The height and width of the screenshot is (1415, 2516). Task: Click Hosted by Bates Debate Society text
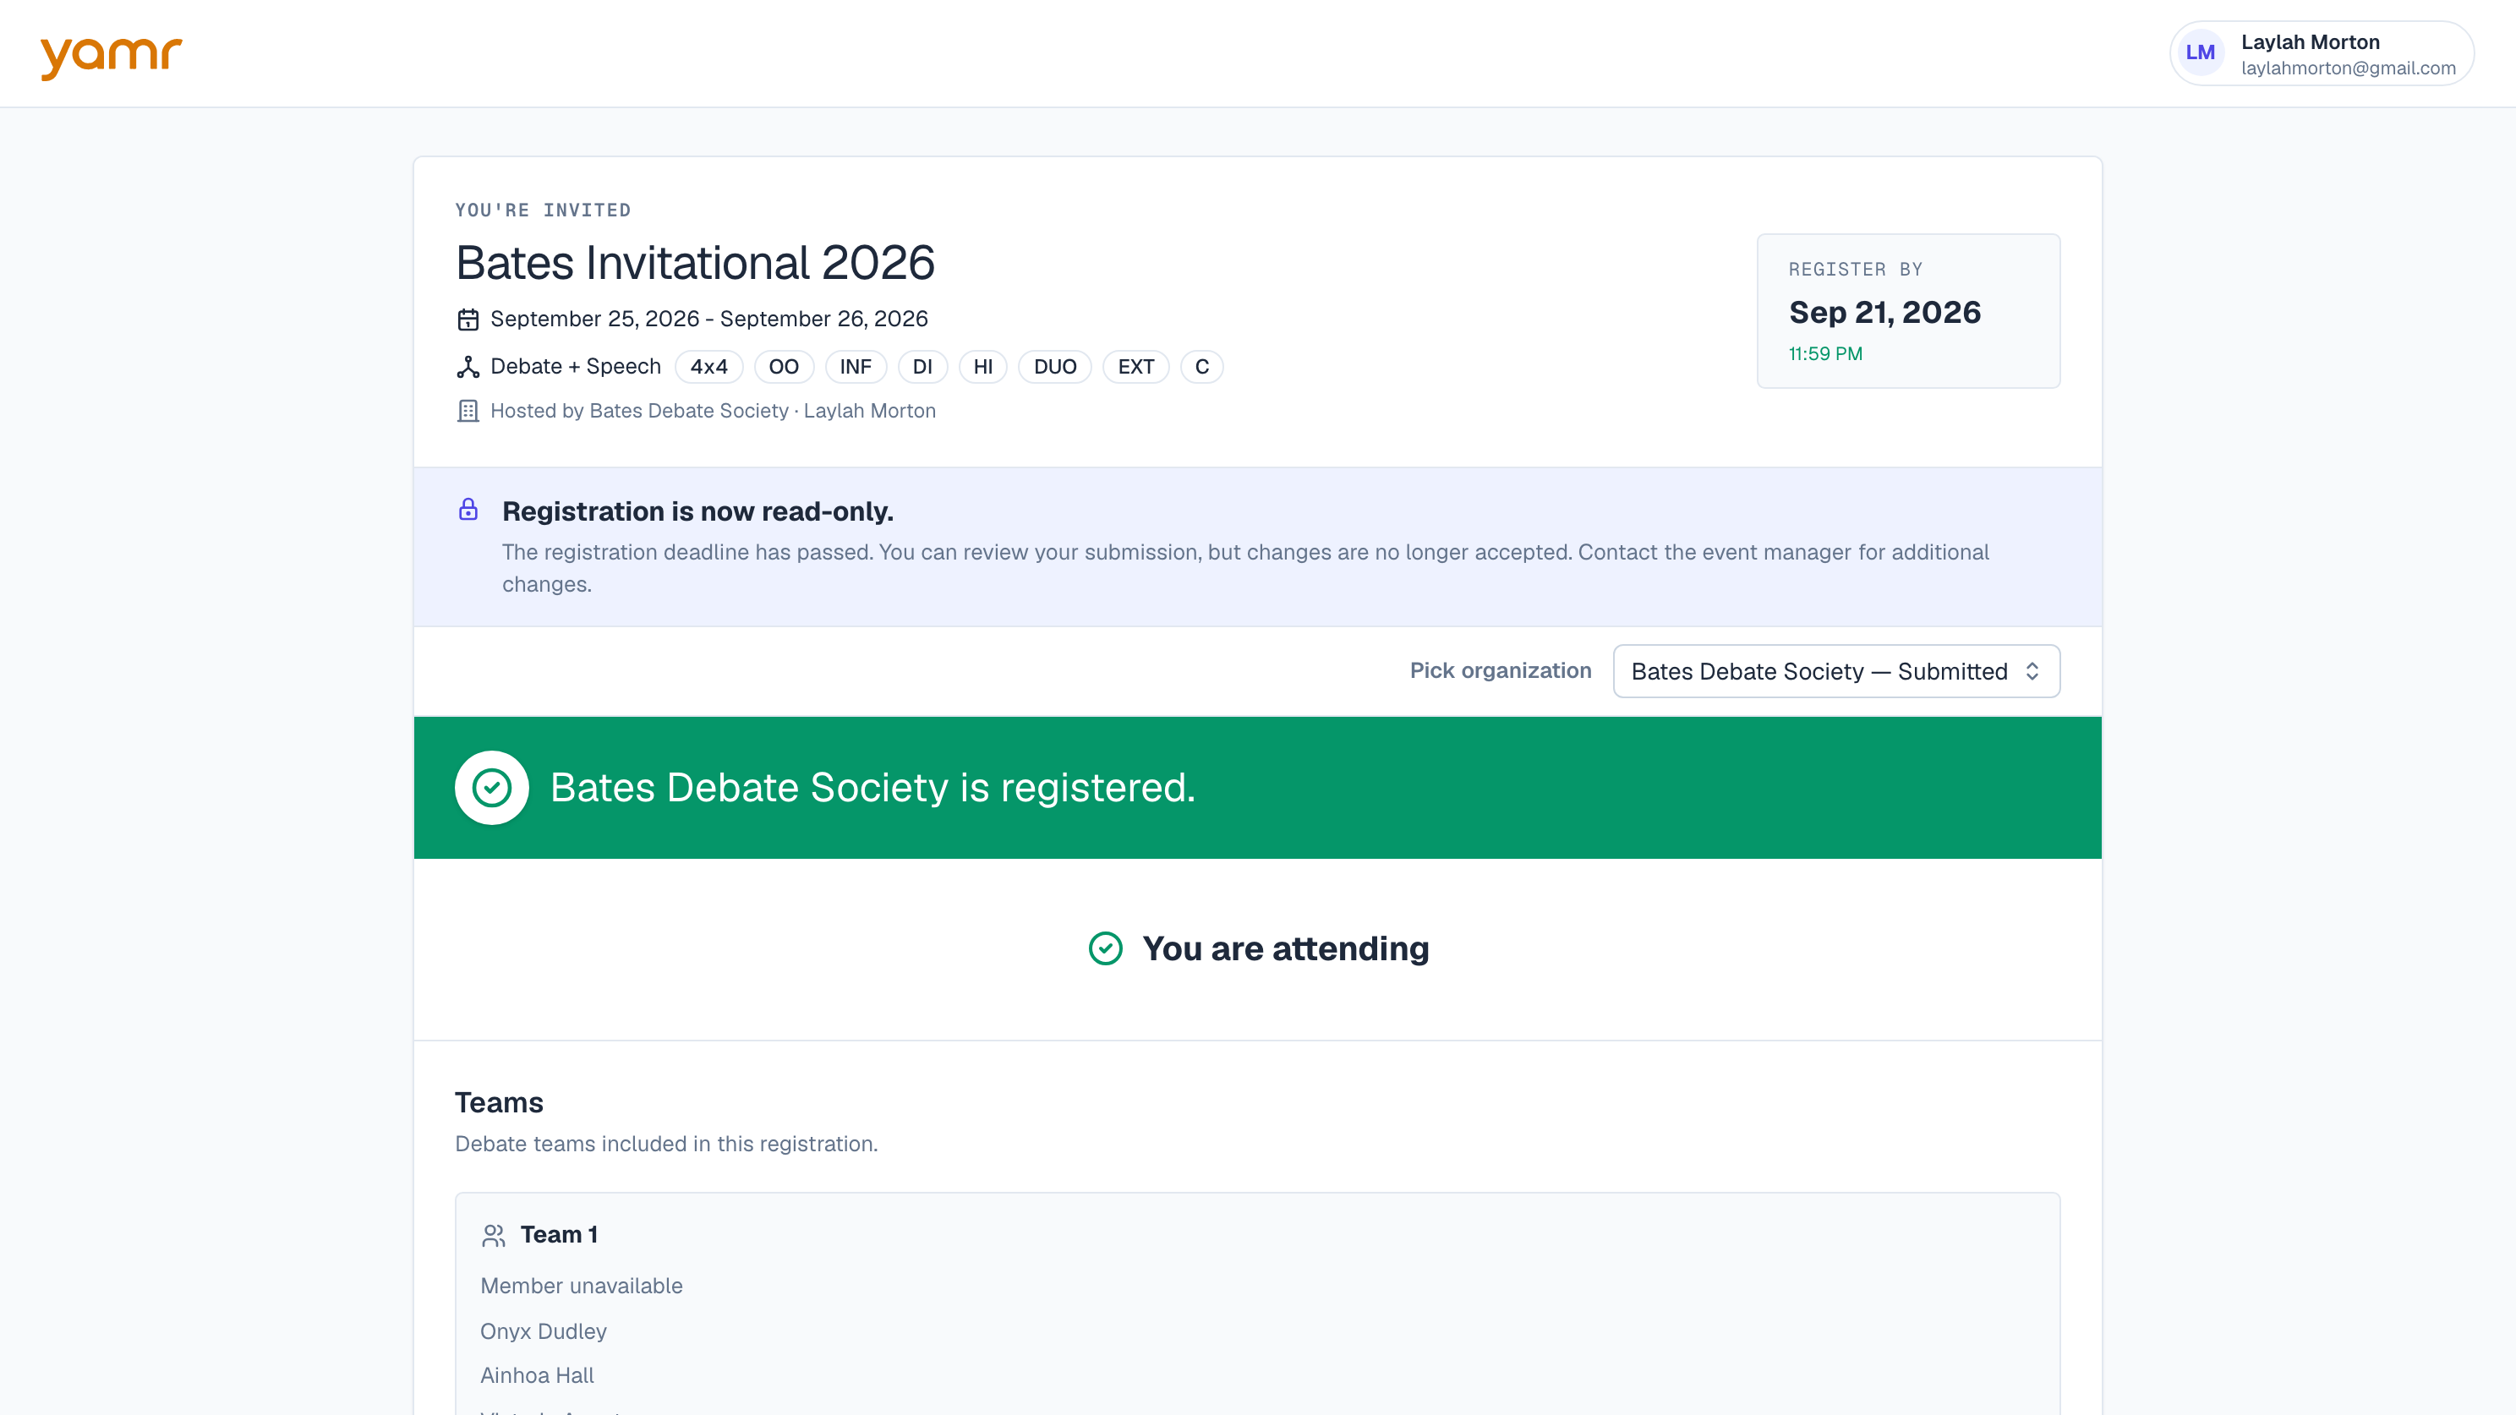click(x=713, y=411)
